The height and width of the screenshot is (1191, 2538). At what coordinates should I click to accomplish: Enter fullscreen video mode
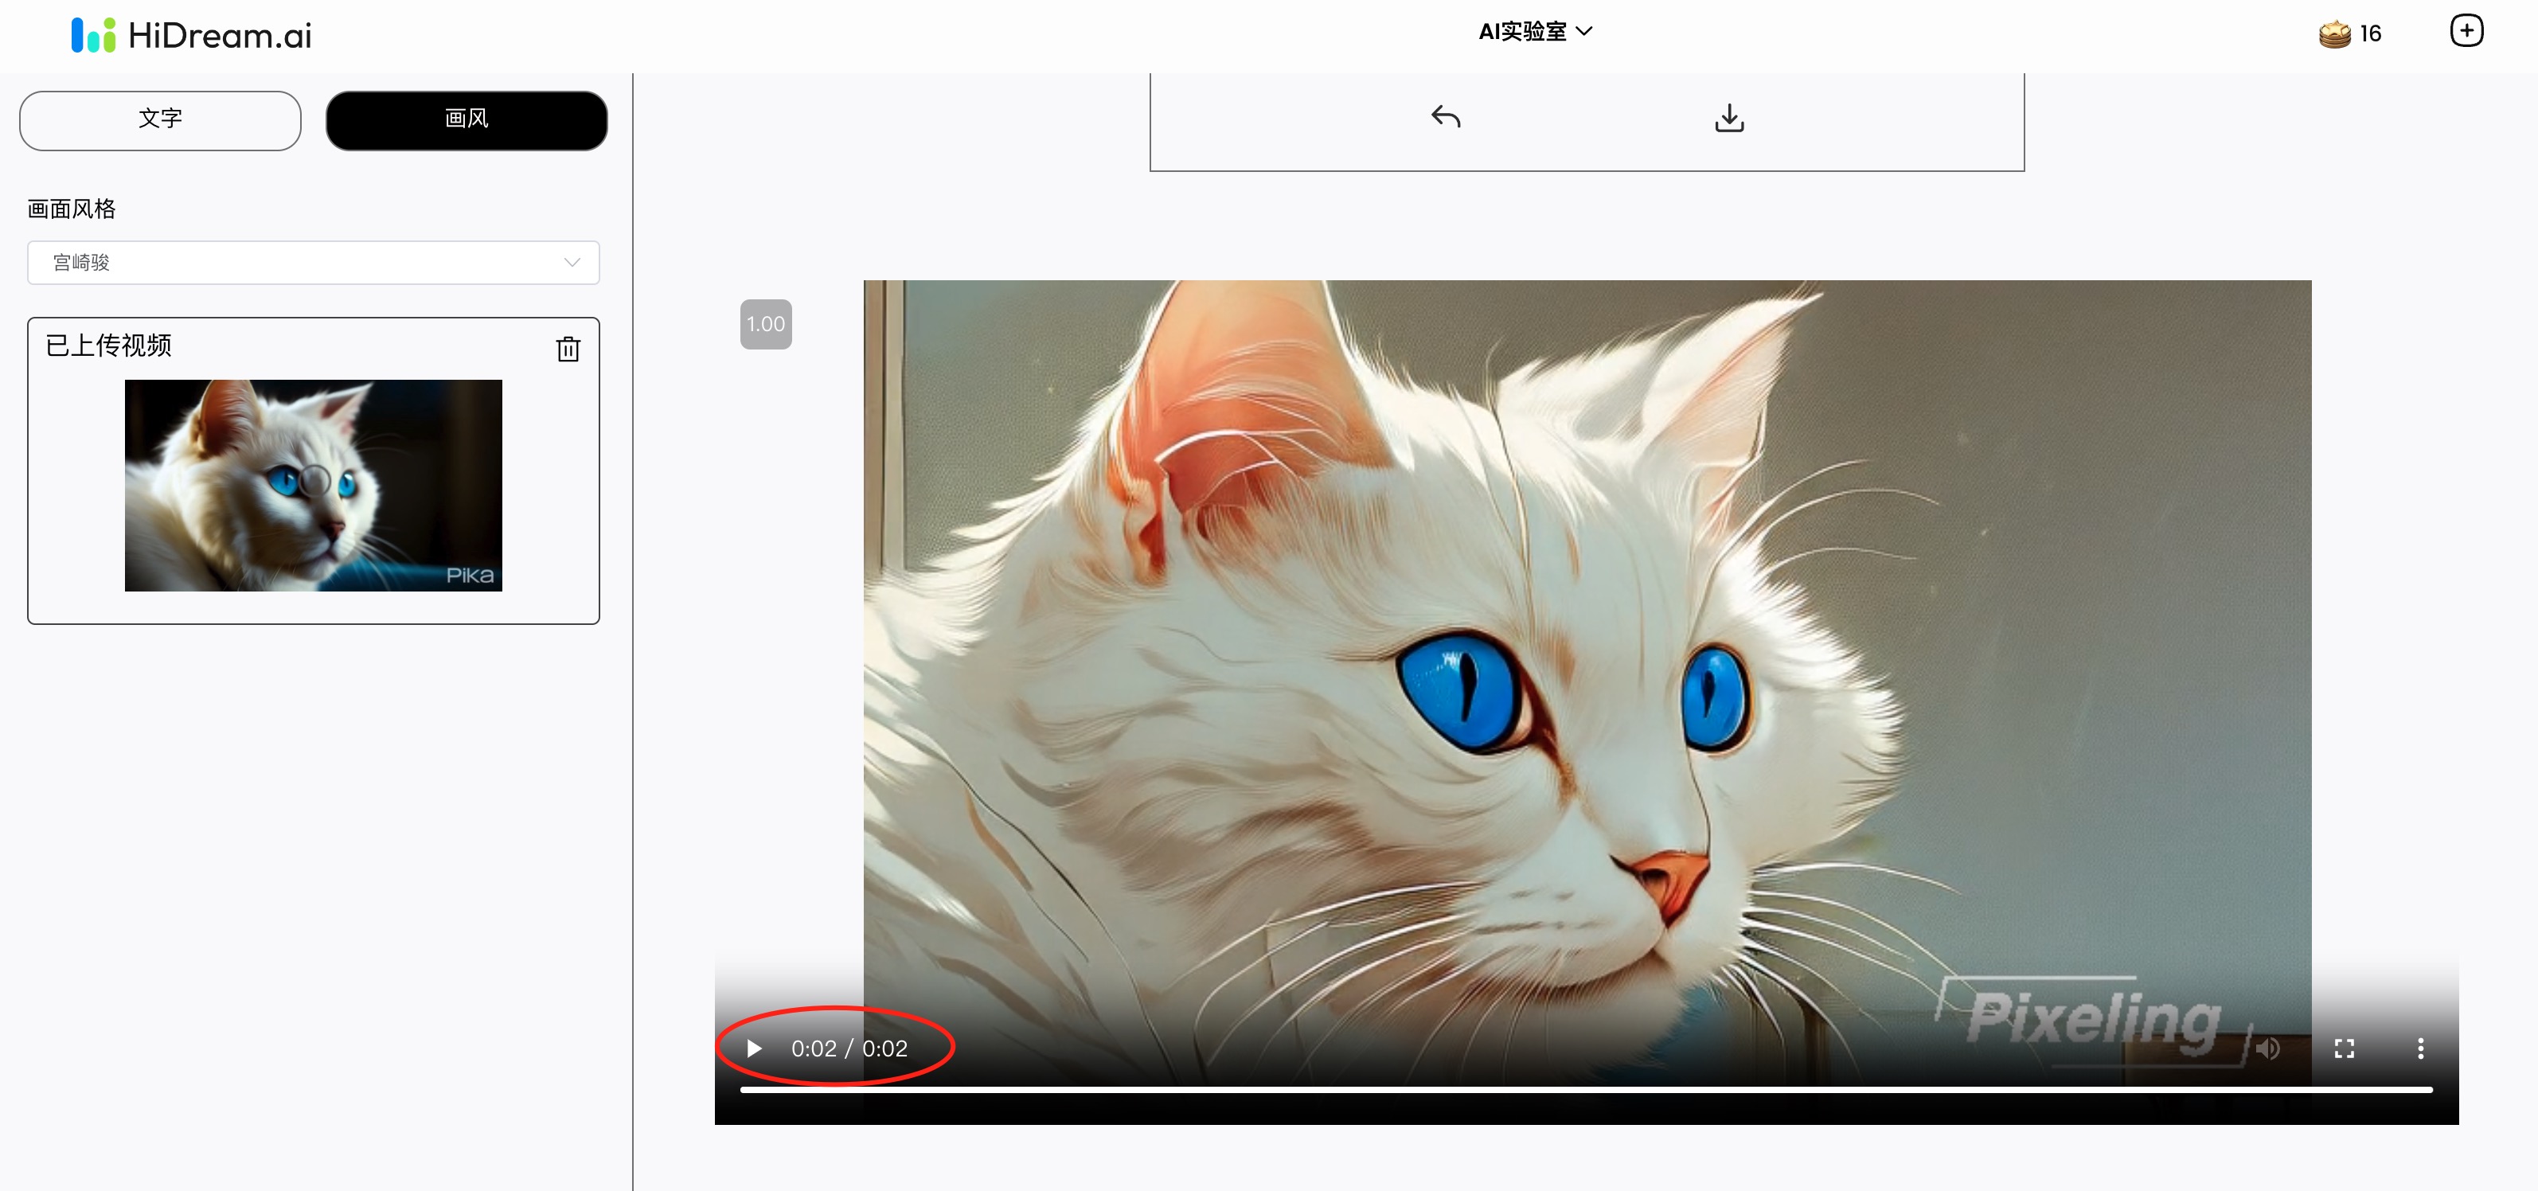click(2344, 1048)
